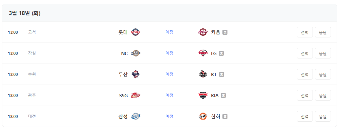339x130 pixels.
Task: Click the Kiwoom Heroes team logo
Action: coord(203,32)
